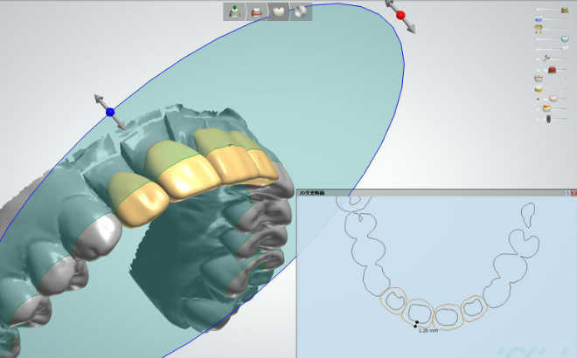Select the white tooth toolbar icon
Viewport: 577px width, 358px height.
[x=279, y=11]
